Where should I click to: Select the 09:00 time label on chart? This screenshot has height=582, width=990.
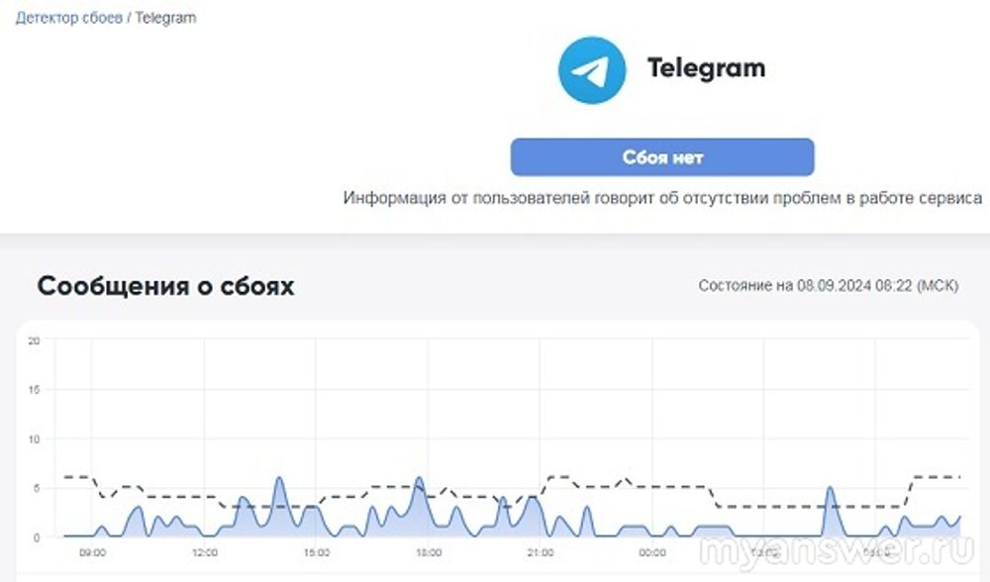93,552
